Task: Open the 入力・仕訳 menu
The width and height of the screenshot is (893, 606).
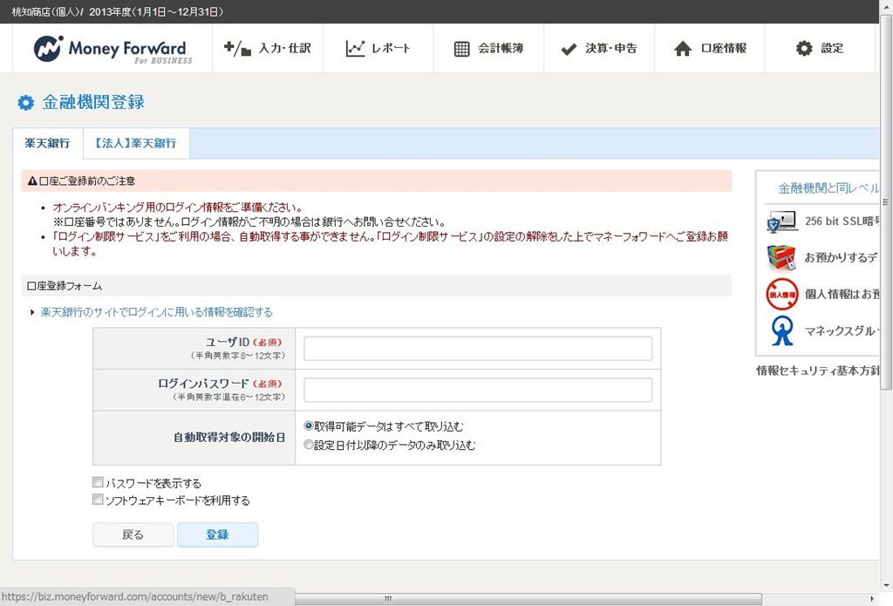Action: point(268,49)
